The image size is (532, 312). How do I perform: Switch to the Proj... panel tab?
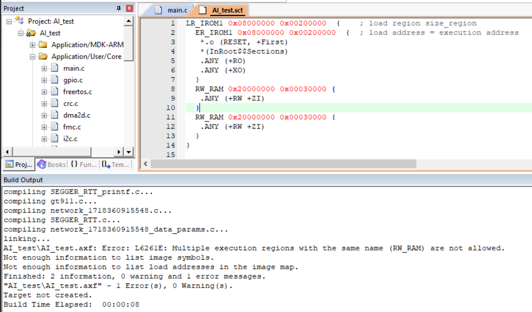18,164
